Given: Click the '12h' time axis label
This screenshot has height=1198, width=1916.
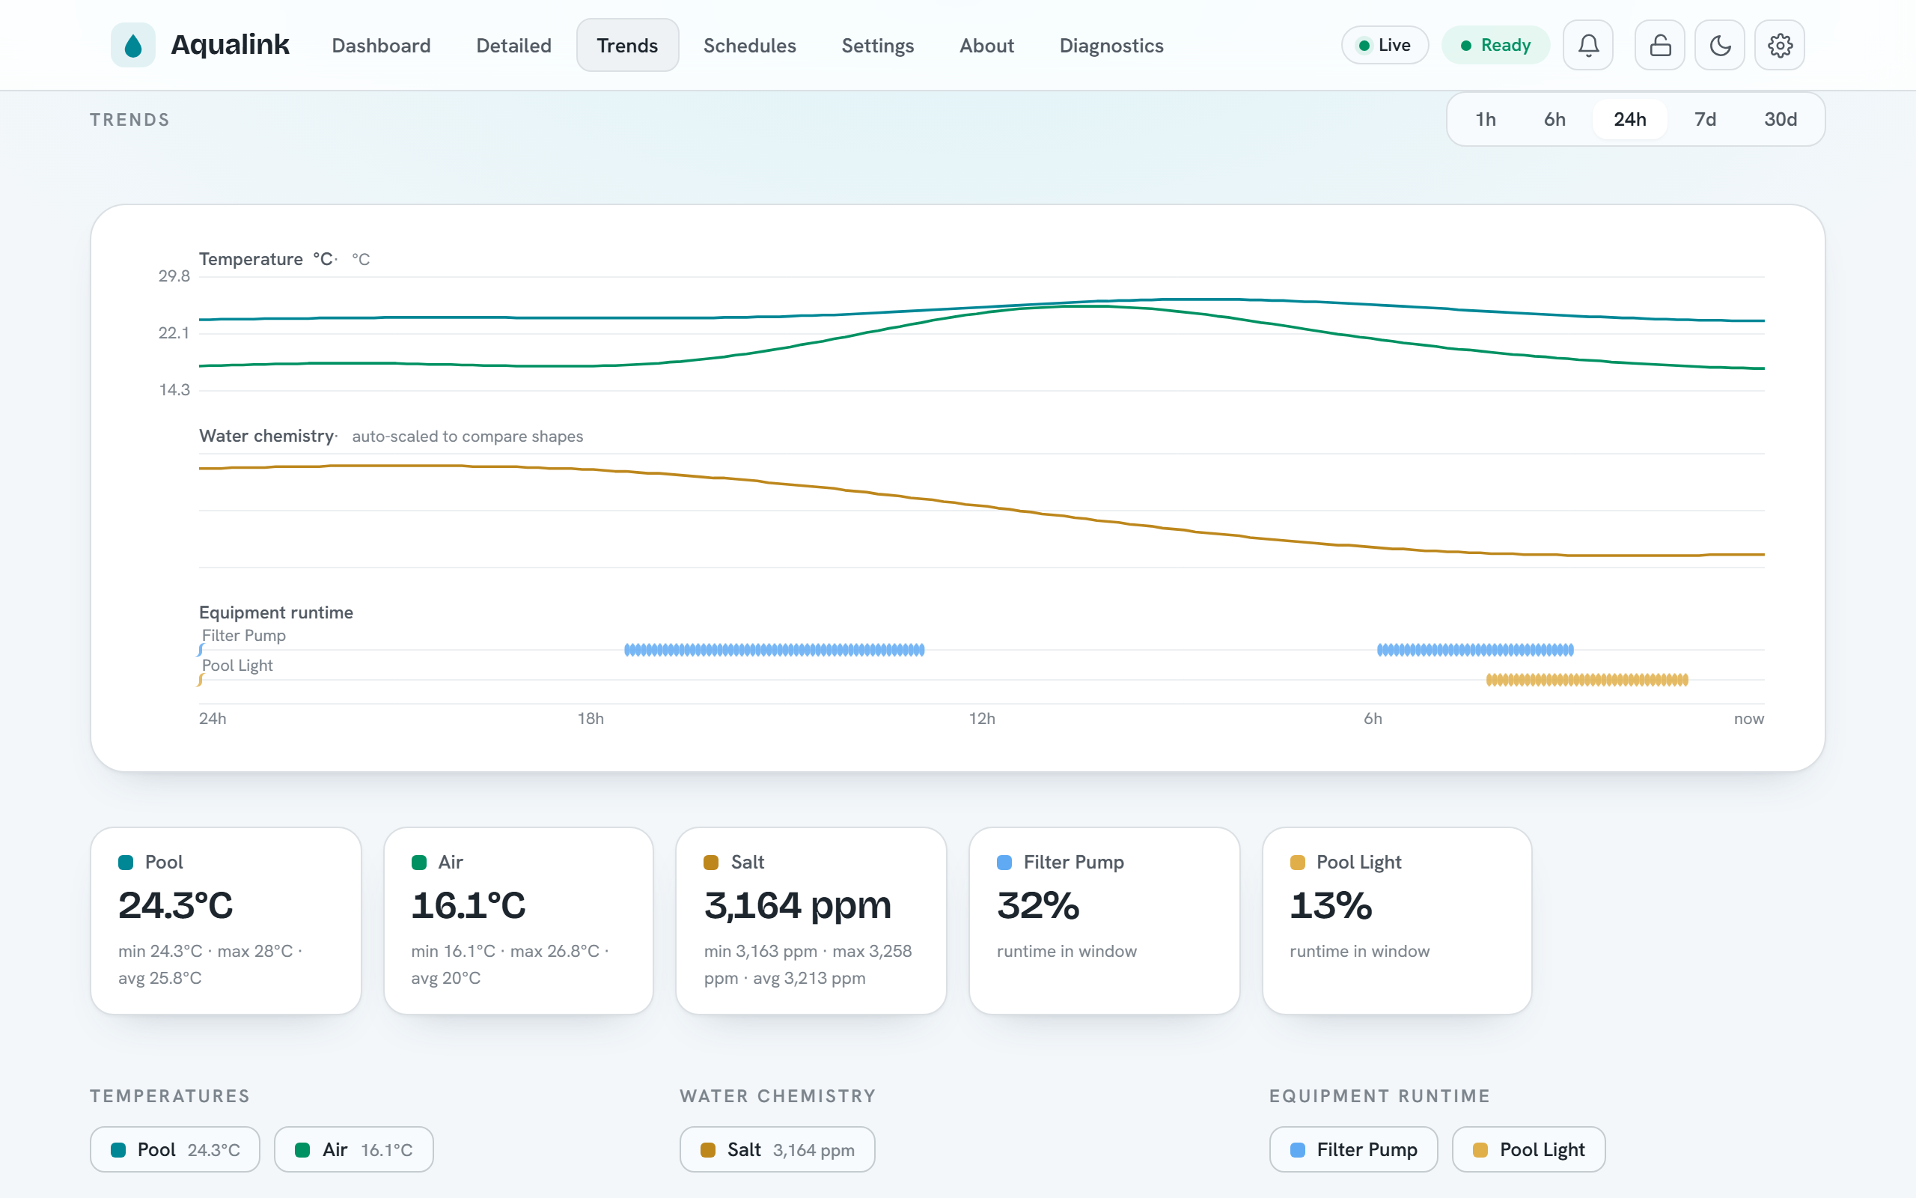Looking at the screenshot, I should click(982, 719).
